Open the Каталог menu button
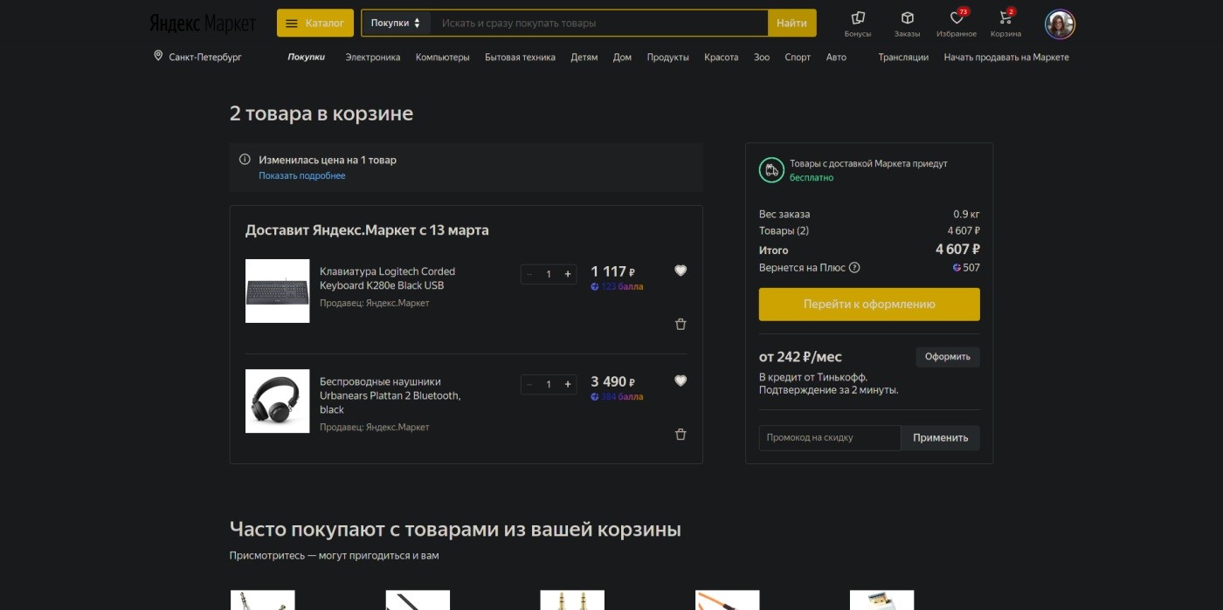This screenshot has height=610, width=1223. tap(315, 24)
